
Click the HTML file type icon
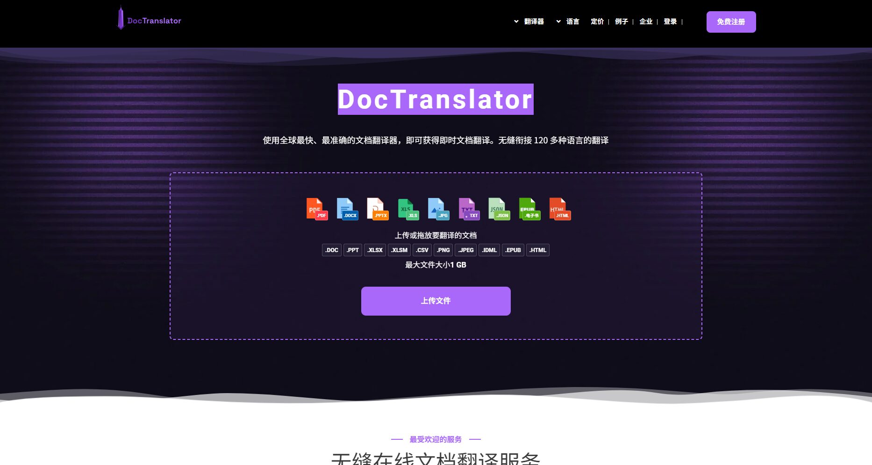pos(560,209)
